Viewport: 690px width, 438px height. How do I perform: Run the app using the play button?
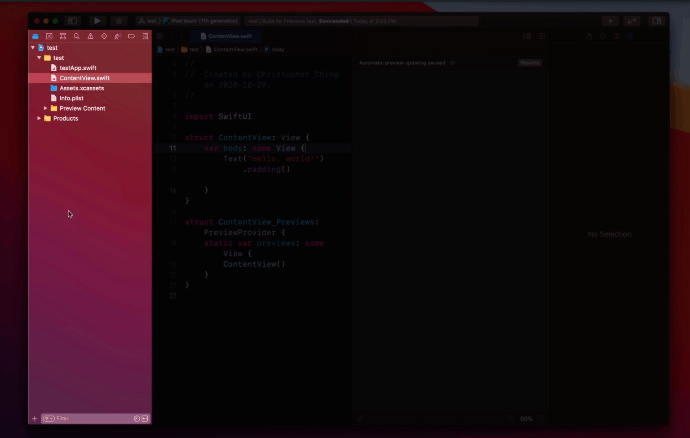point(97,21)
